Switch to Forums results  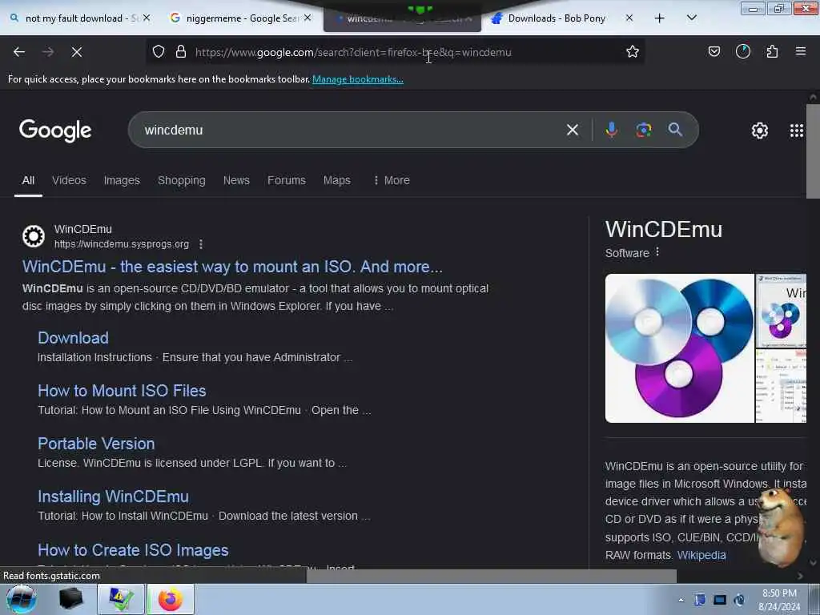[287, 180]
